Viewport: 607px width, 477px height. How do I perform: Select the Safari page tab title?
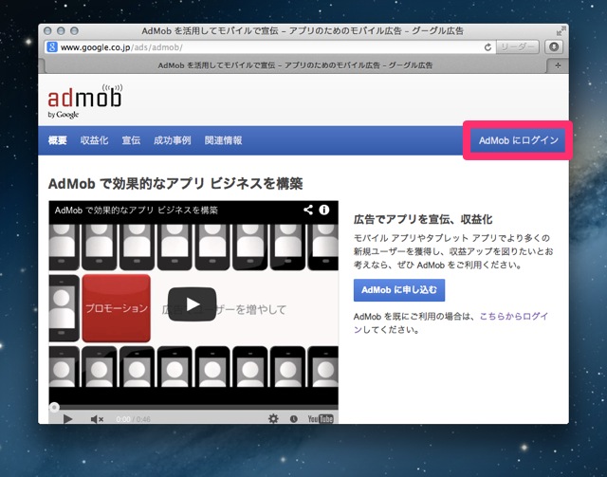[x=295, y=65]
